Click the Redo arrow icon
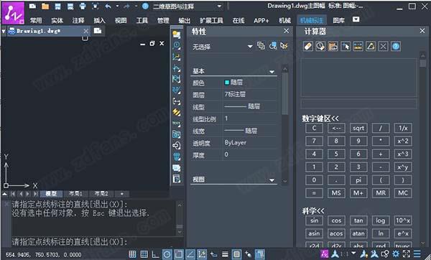Screen dimensions: 431x260 click(127, 6)
